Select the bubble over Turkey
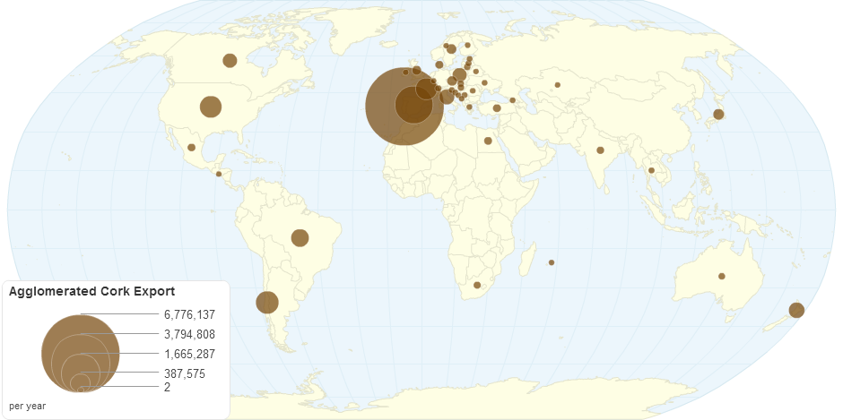The height and width of the screenshot is (420, 843). tap(497, 108)
